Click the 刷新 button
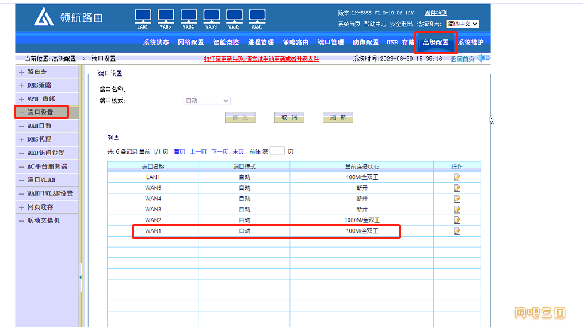583x327 pixels. coord(338,117)
